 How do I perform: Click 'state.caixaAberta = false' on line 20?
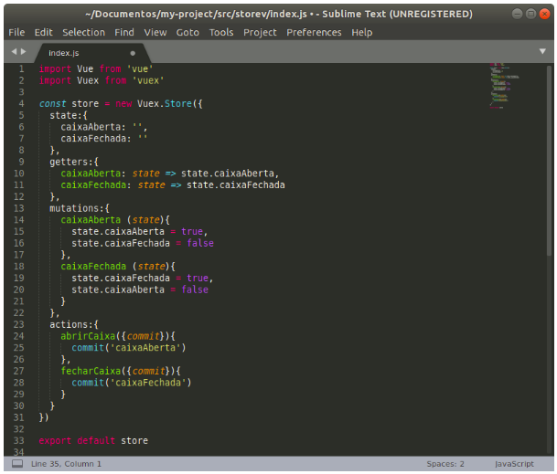pyautogui.click(x=140, y=290)
